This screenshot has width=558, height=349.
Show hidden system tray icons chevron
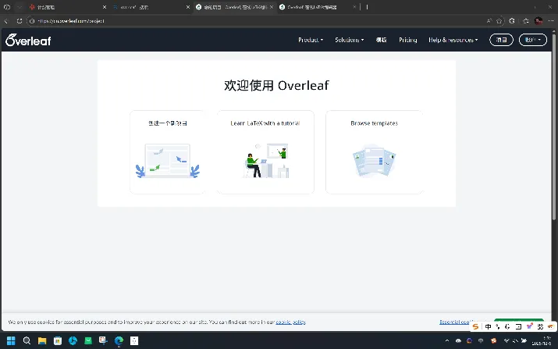[447, 341]
